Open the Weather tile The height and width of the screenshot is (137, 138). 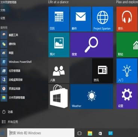[x=92, y=96]
